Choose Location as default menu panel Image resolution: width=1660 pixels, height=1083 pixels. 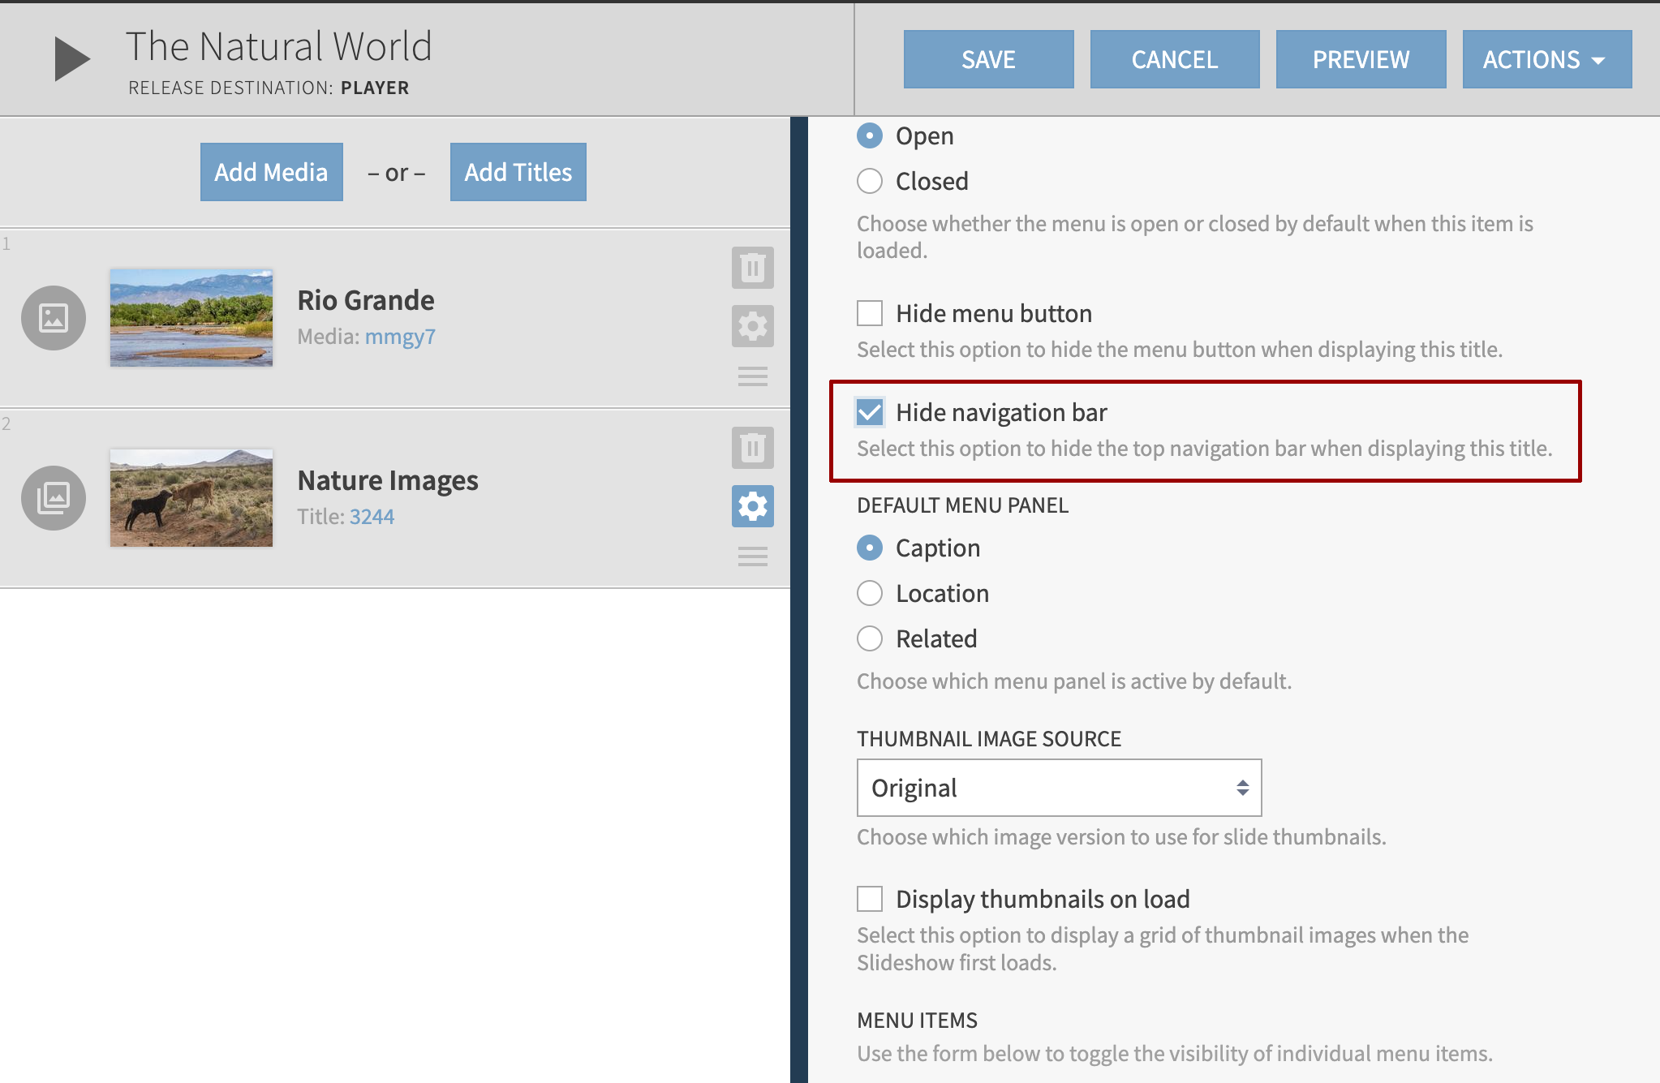click(x=870, y=593)
